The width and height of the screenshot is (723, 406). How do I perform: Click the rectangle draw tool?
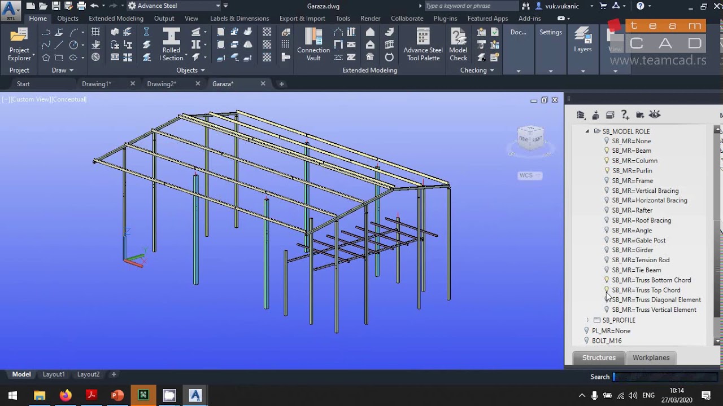pyautogui.click(x=59, y=58)
